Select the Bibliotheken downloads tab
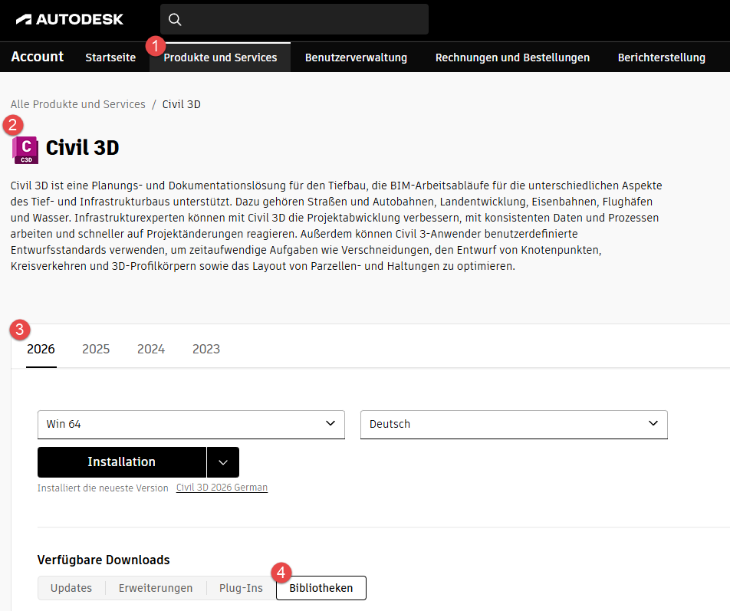The height and width of the screenshot is (611, 730). click(321, 588)
